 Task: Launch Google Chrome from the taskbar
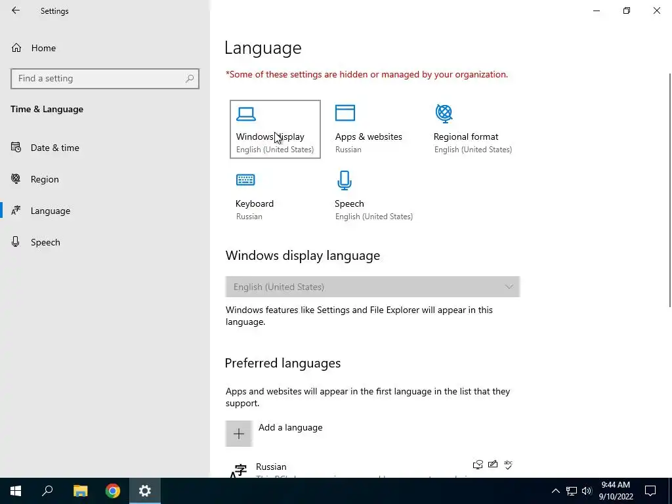[x=113, y=491]
